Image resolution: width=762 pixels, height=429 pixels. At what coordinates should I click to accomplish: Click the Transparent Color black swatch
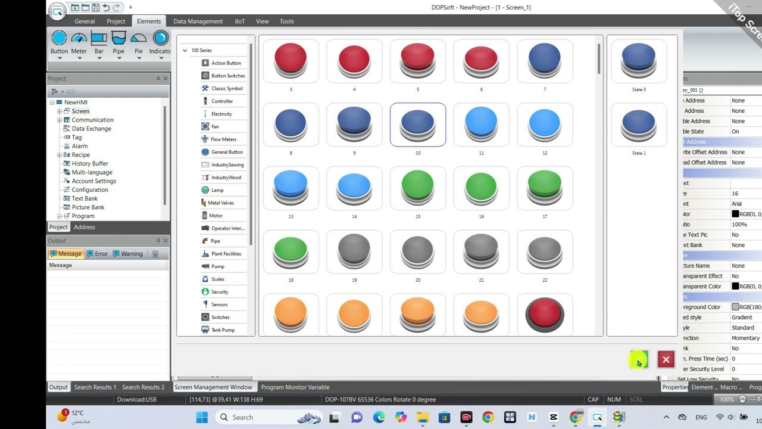pyautogui.click(x=735, y=287)
